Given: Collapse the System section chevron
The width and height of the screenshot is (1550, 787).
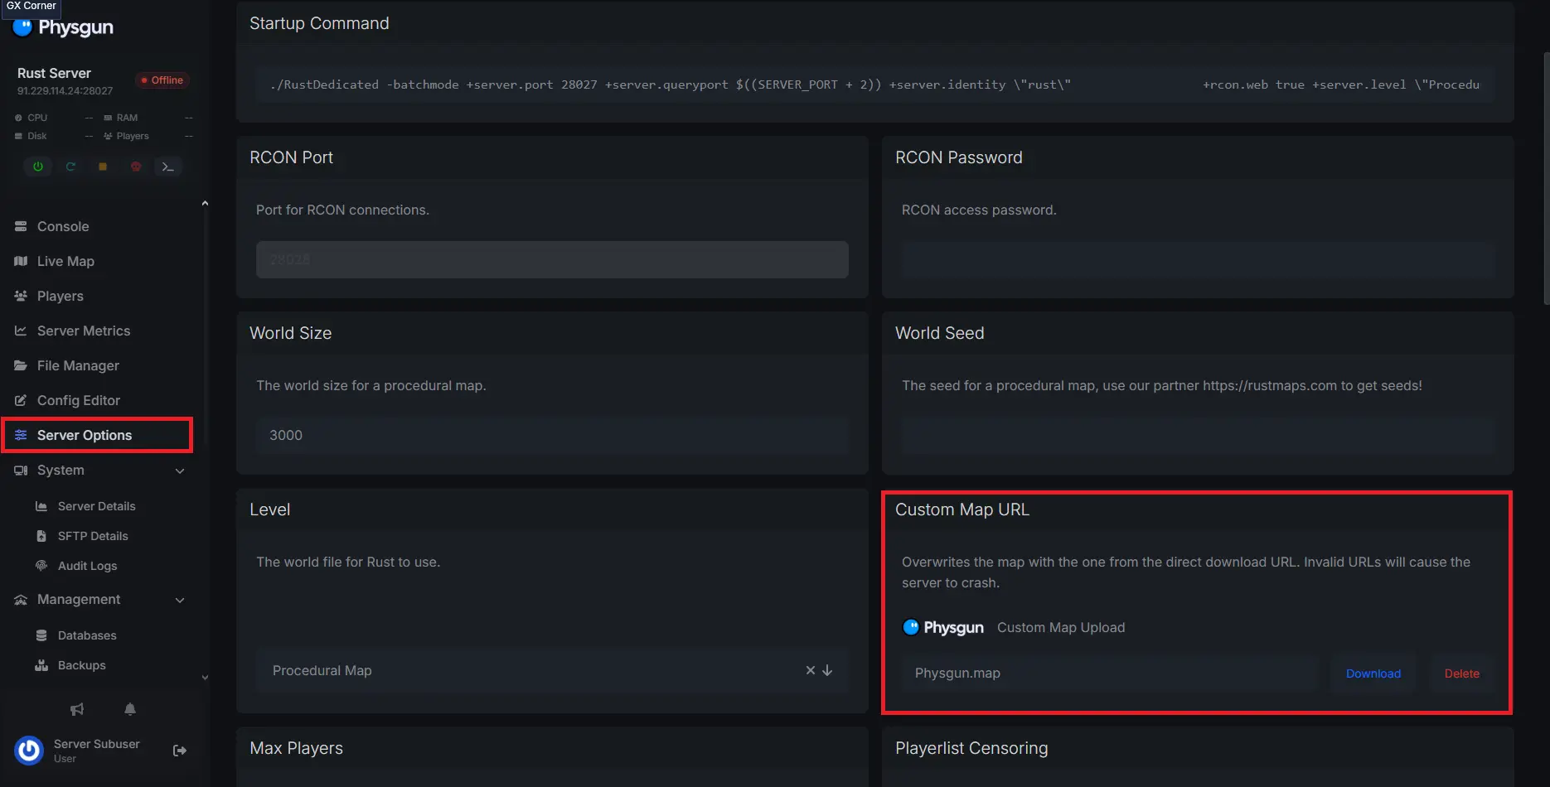Looking at the screenshot, I should pos(180,471).
